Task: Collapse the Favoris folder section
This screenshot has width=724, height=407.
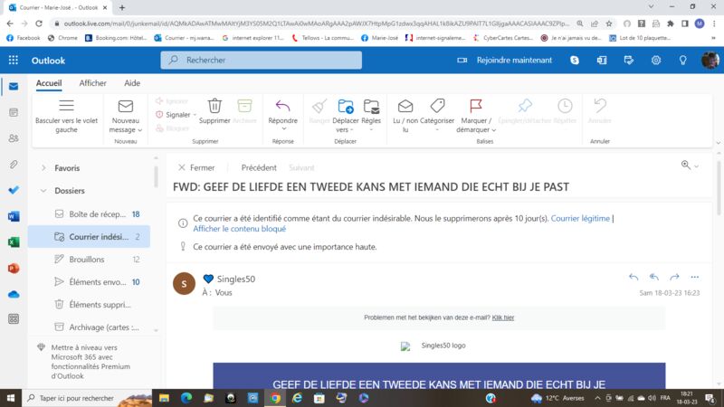Action: tap(43, 168)
